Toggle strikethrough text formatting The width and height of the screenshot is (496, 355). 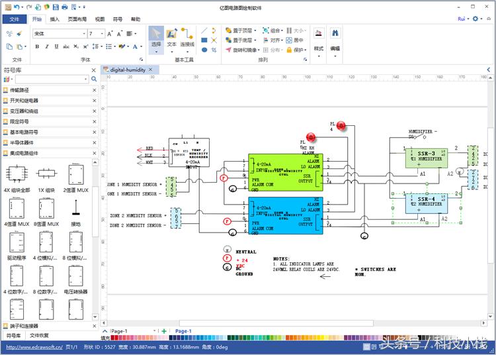65,46
